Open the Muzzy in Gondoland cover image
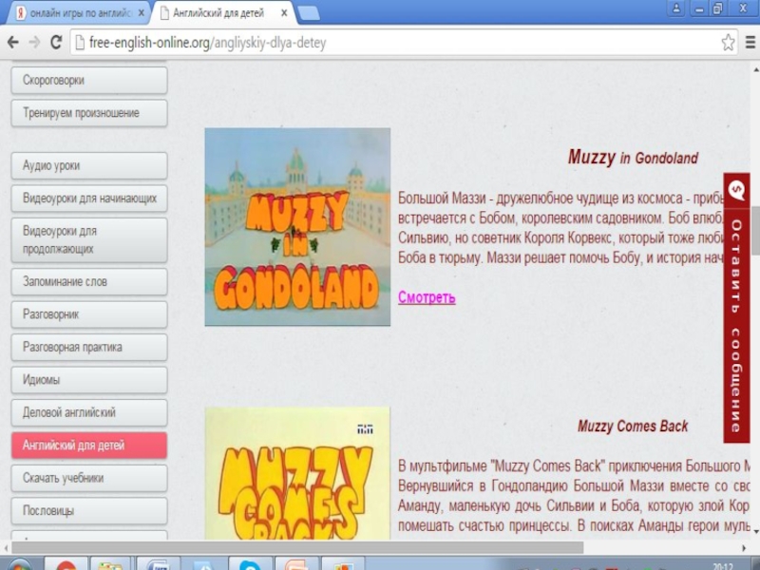This screenshot has width=760, height=570. (x=297, y=227)
